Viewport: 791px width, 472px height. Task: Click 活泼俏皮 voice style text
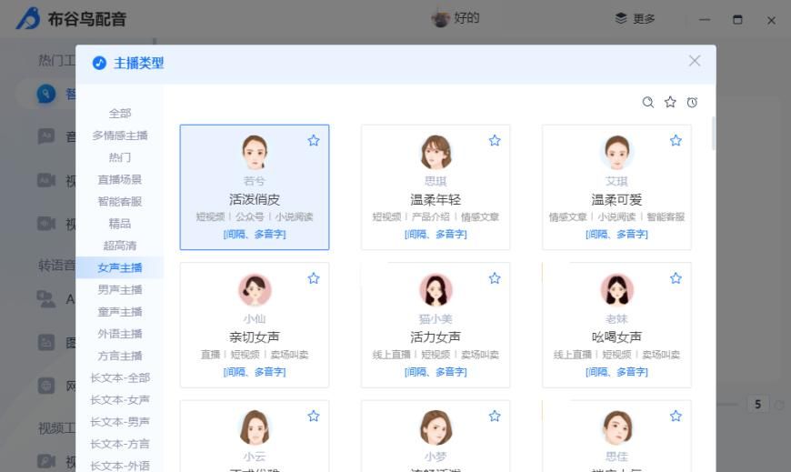[x=255, y=199]
